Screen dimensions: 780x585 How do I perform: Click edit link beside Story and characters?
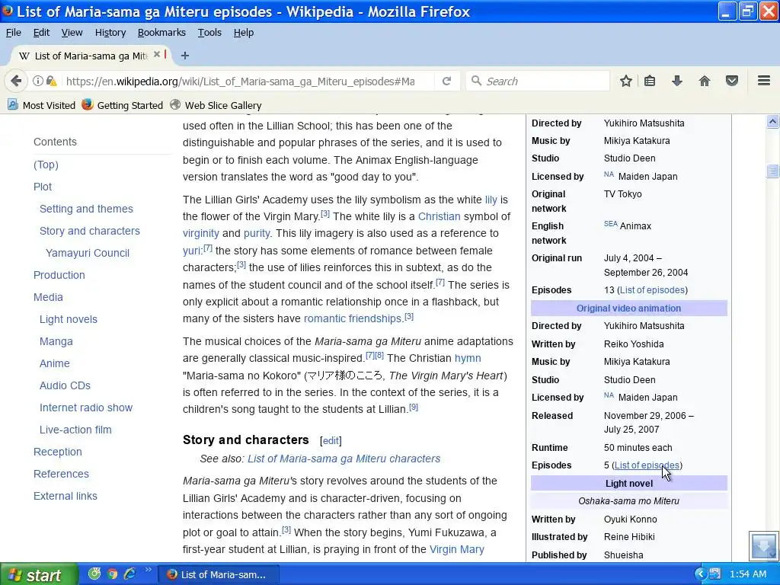331,441
